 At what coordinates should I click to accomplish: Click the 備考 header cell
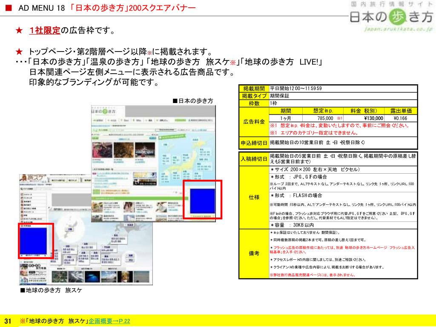click(x=254, y=253)
